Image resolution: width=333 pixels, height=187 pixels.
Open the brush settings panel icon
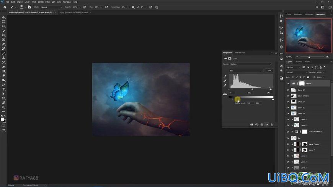coord(29,7)
